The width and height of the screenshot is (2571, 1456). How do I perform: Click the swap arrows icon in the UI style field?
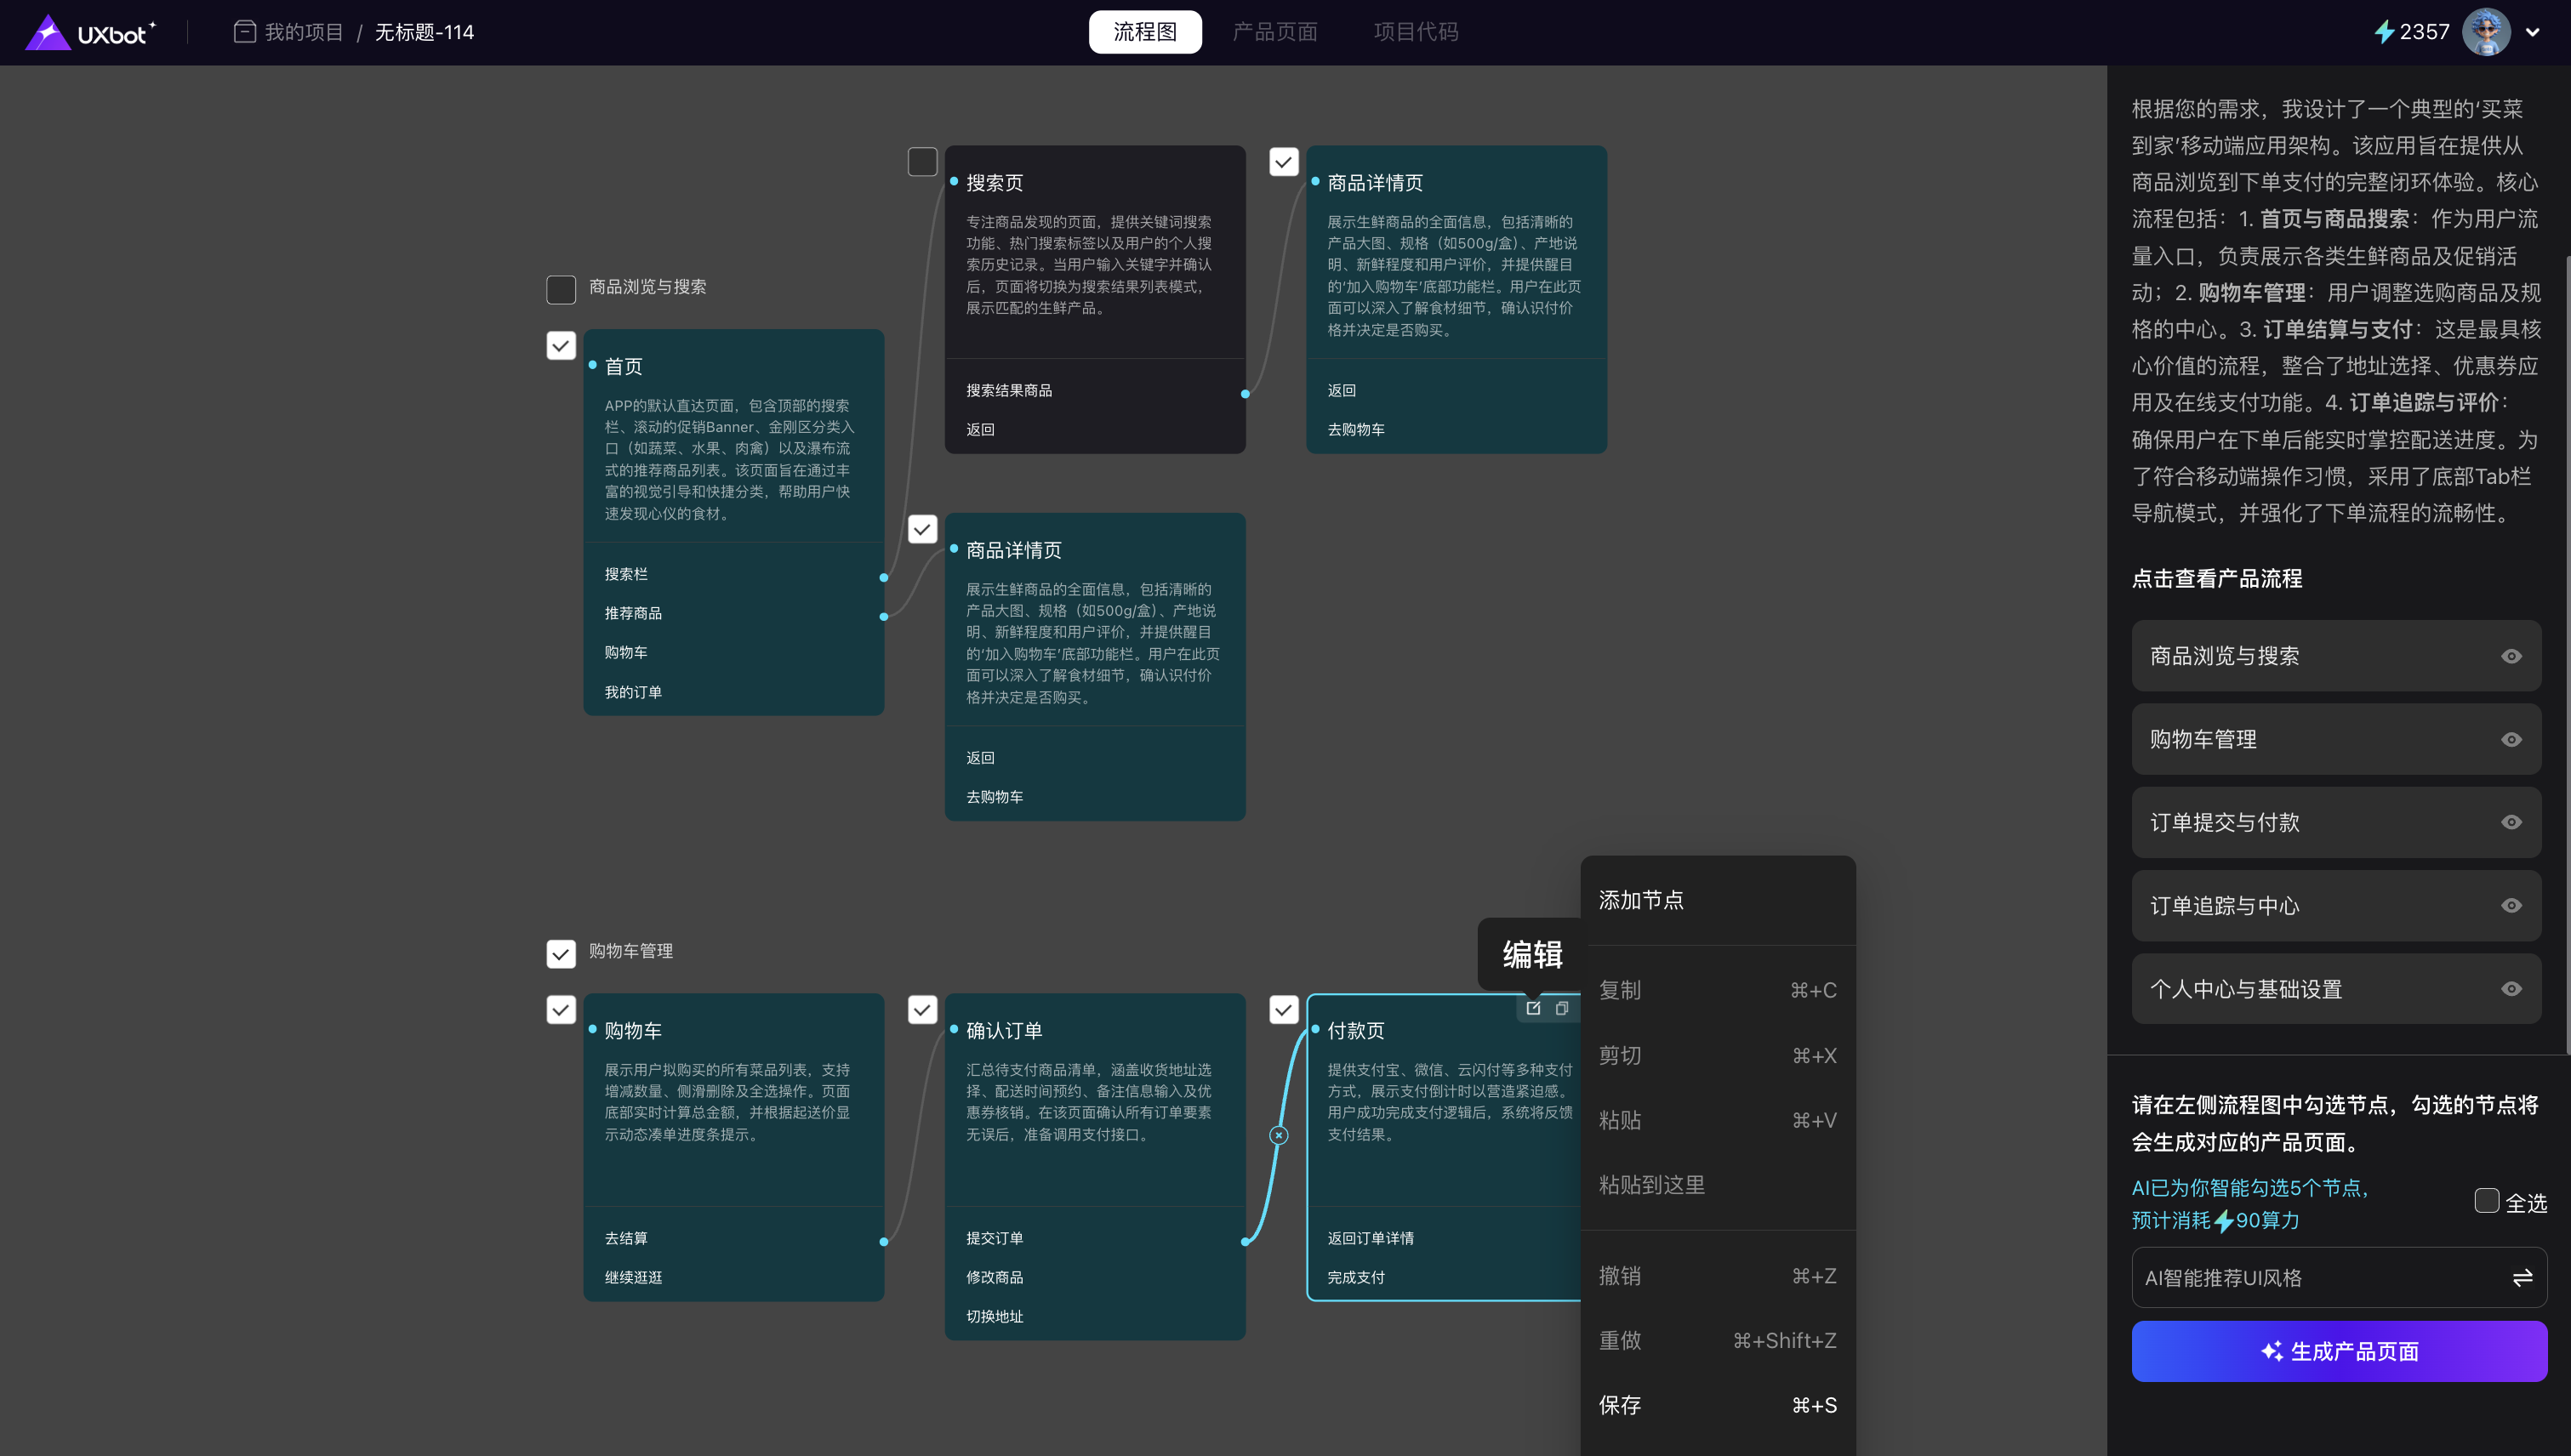(x=2522, y=1277)
